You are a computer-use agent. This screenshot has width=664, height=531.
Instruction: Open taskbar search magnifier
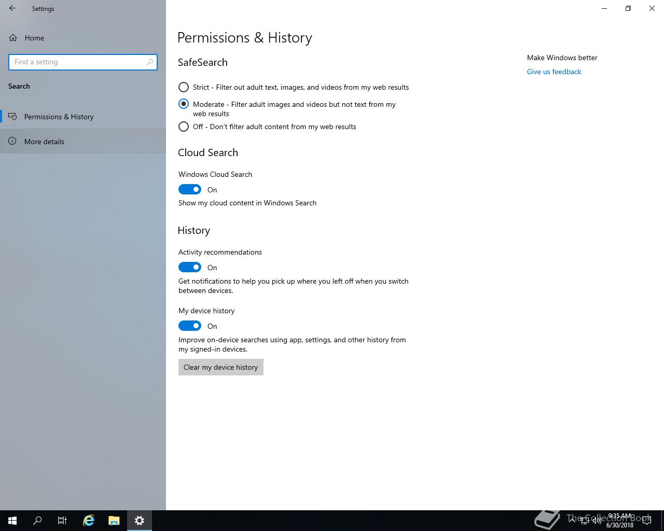click(37, 521)
